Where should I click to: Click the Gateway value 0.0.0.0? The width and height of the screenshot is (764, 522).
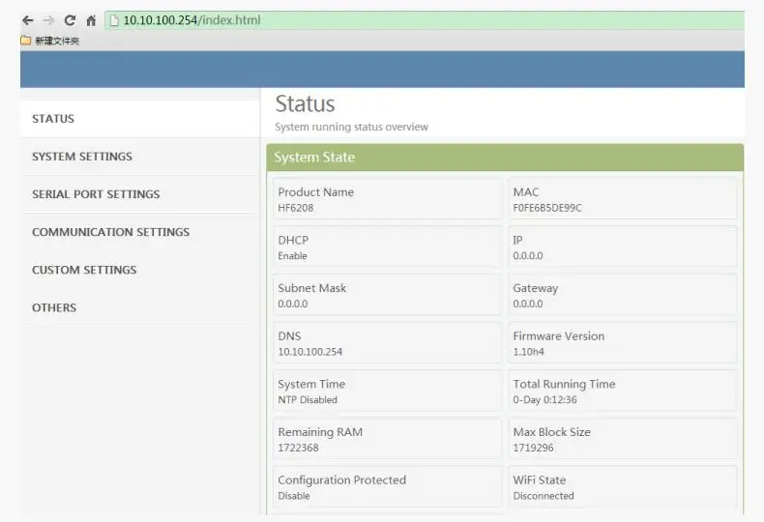click(x=528, y=304)
